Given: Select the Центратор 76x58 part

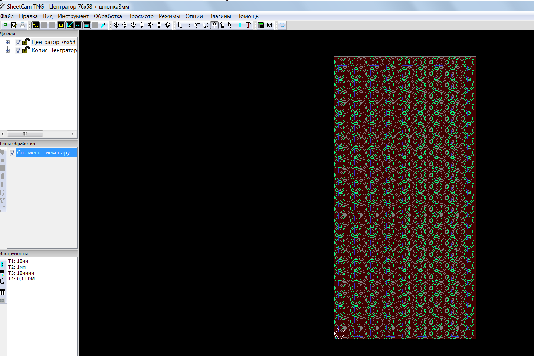Looking at the screenshot, I should 53,42.
